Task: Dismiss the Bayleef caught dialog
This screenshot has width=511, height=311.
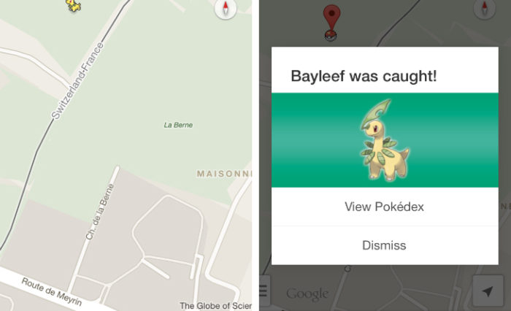Action: click(385, 245)
